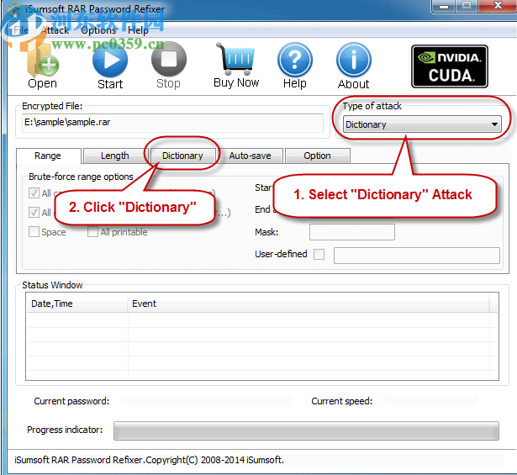Click the Encrypted File path field
Screen dimensions: 517x475
tap(172, 123)
